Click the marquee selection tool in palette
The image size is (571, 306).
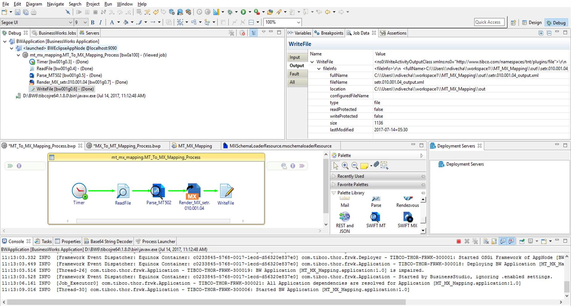pos(384,165)
